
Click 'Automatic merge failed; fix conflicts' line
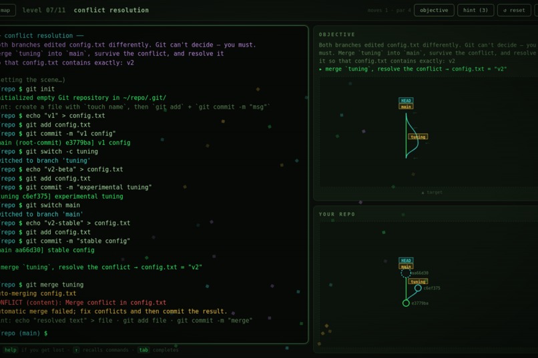(x=113, y=311)
